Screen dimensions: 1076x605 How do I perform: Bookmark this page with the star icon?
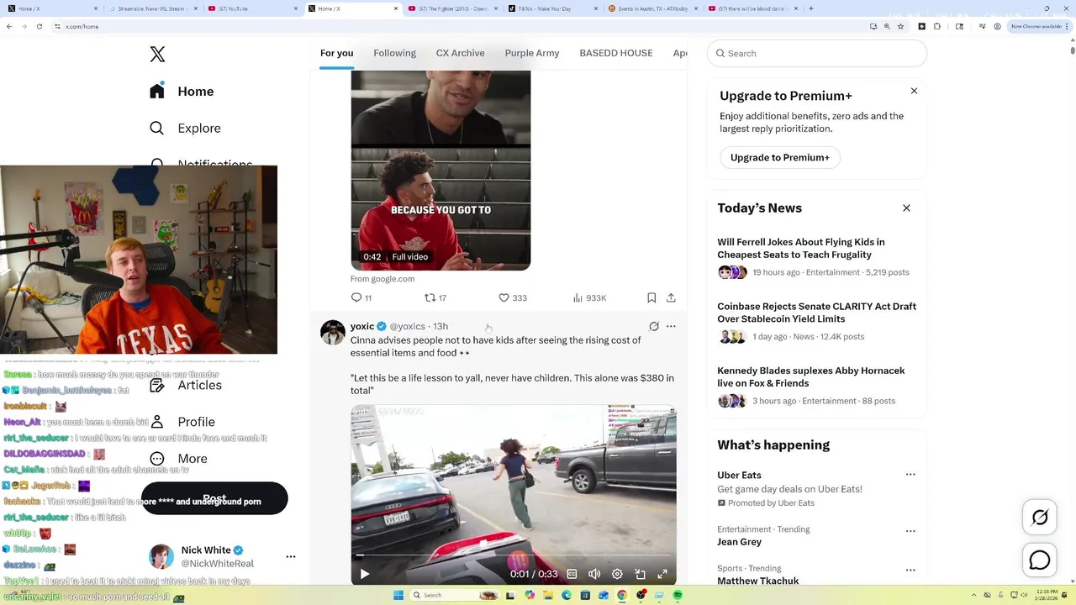click(901, 26)
